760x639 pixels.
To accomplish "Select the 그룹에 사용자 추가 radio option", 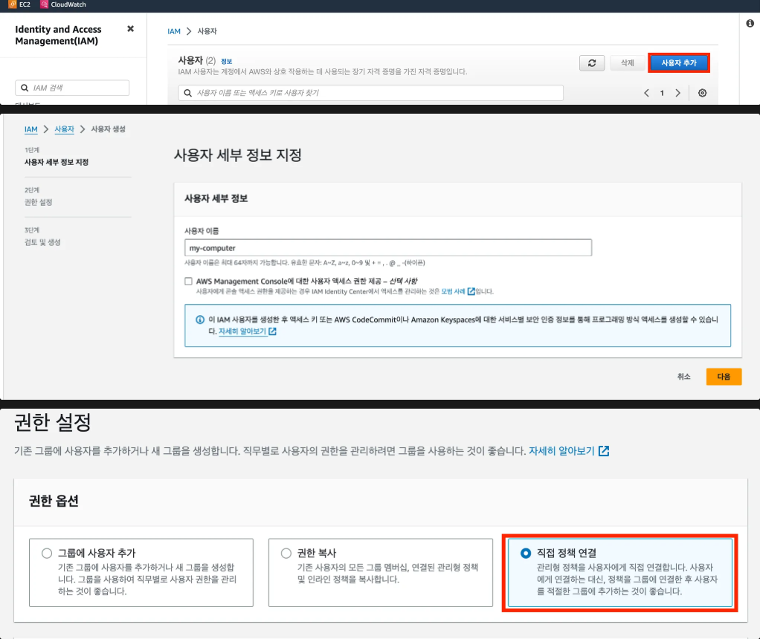I will click(47, 554).
